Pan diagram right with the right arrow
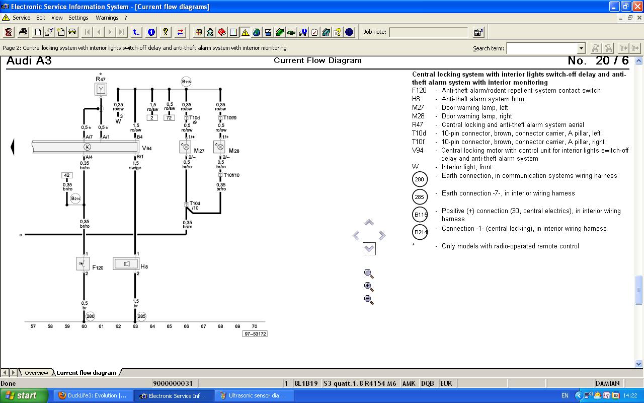644x403 pixels. click(382, 235)
